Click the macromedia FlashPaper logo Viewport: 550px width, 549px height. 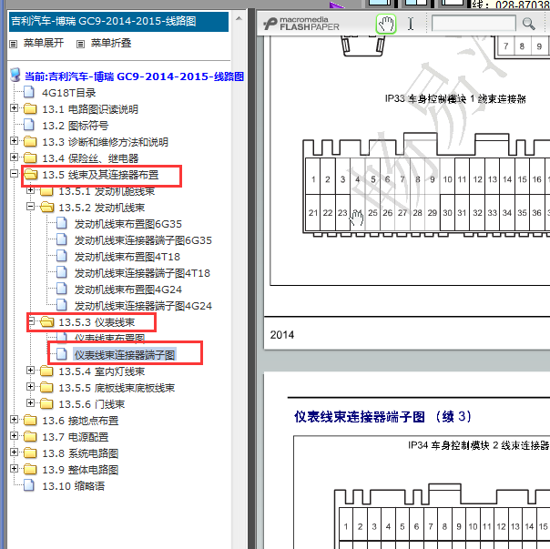tap(301, 24)
